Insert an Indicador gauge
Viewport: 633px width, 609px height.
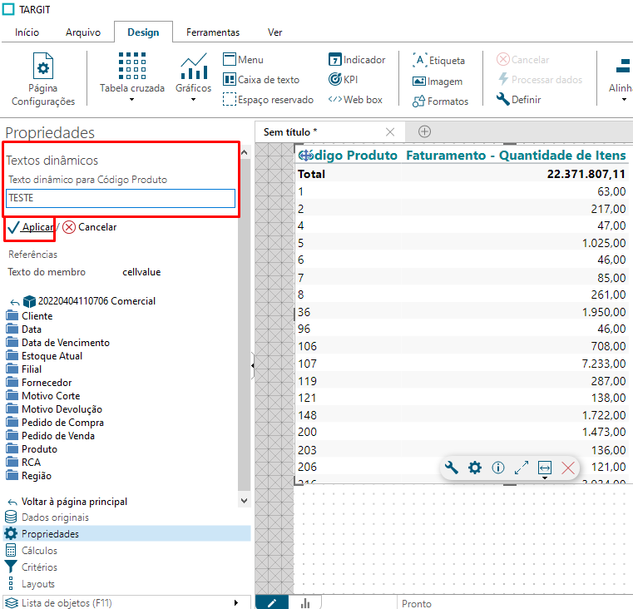358,59
